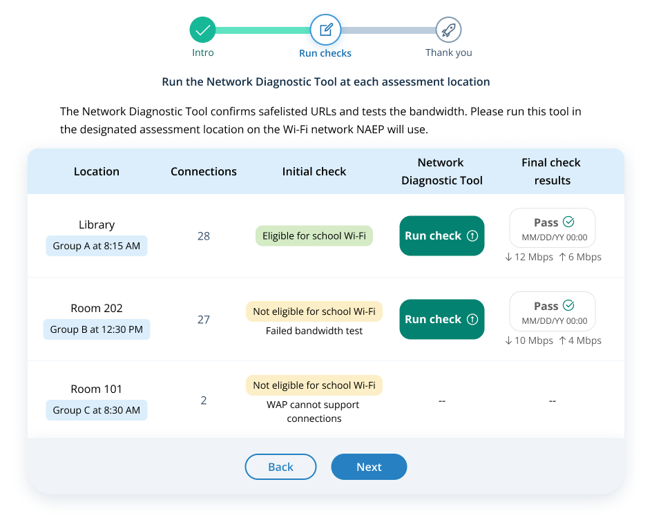The height and width of the screenshot is (522, 652).
Task: Select the Intro step label
Action: click(x=203, y=52)
